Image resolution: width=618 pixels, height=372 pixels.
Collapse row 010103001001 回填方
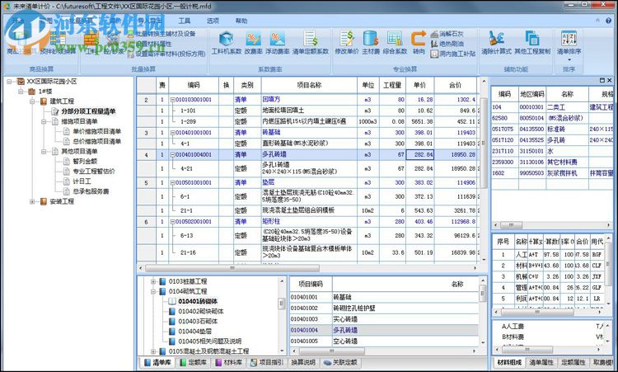[x=172, y=100]
